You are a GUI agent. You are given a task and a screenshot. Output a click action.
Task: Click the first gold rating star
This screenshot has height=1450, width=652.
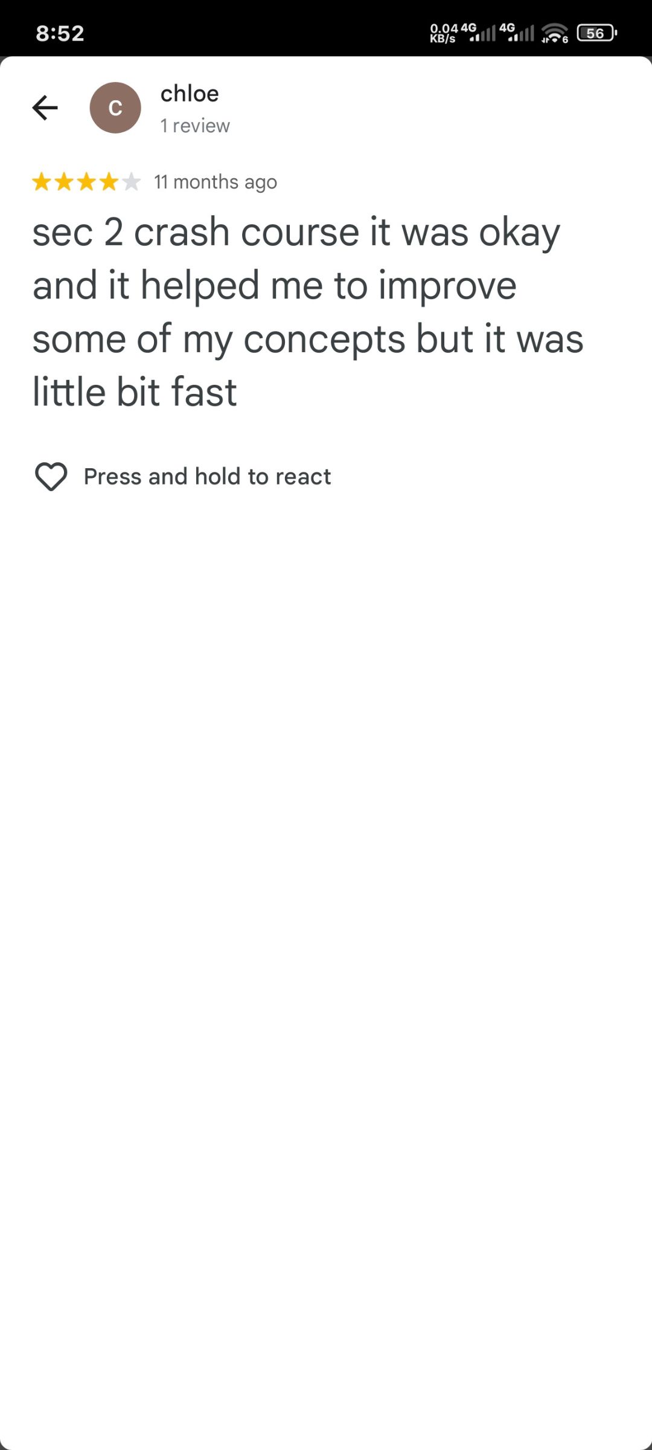click(42, 182)
